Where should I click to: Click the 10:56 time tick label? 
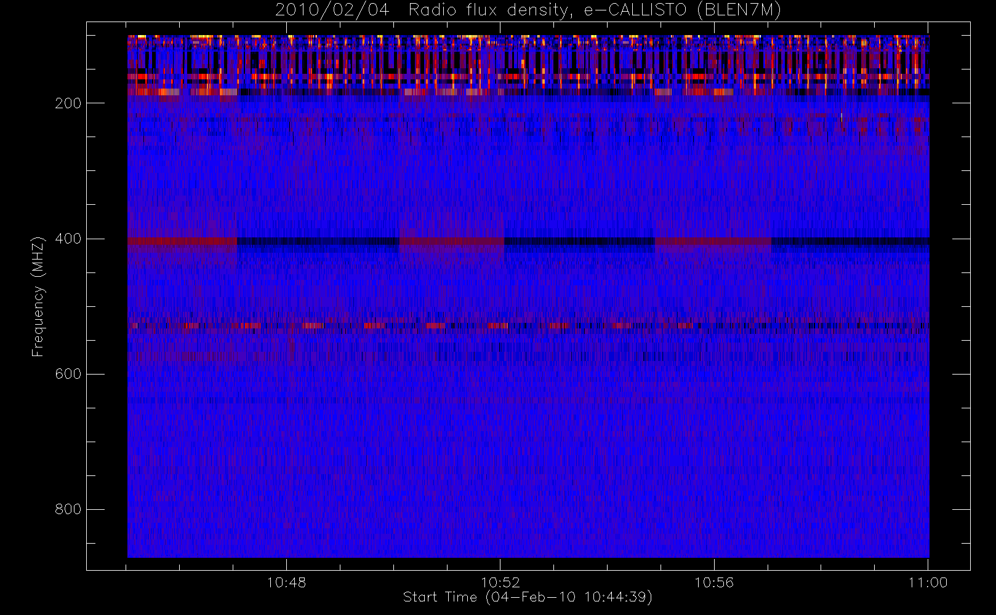(714, 582)
